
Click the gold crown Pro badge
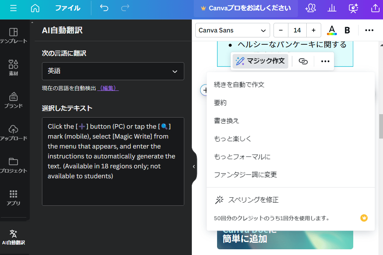[364, 218]
